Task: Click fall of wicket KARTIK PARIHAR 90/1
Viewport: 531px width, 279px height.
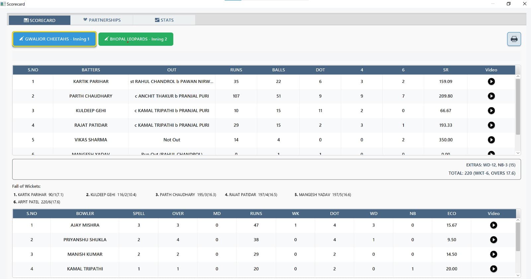Action: 38,195
